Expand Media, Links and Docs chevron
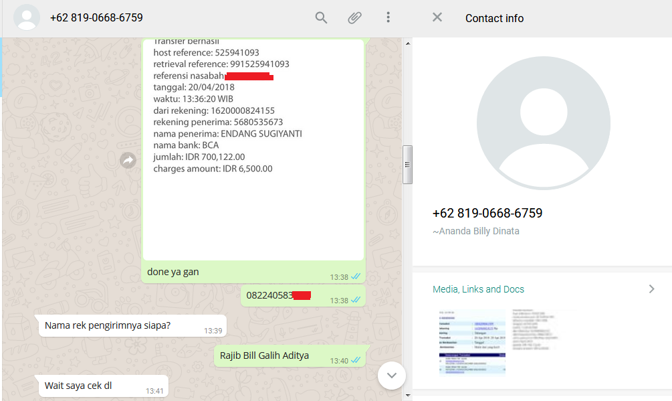This screenshot has height=401, width=672. [651, 289]
